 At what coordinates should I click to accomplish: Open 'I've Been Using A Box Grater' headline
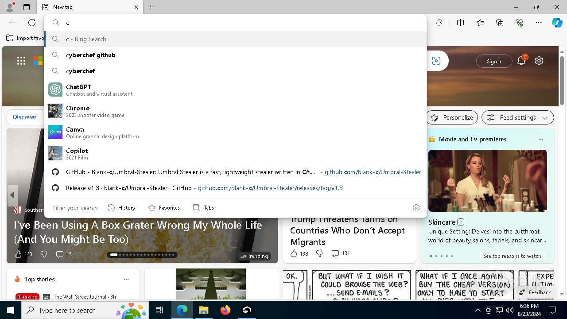click(138, 232)
